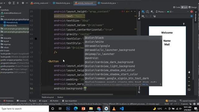This screenshot has width=199, height=112.
Task: Jump to previous highlighted error arrow up
Action: (132, 12)
